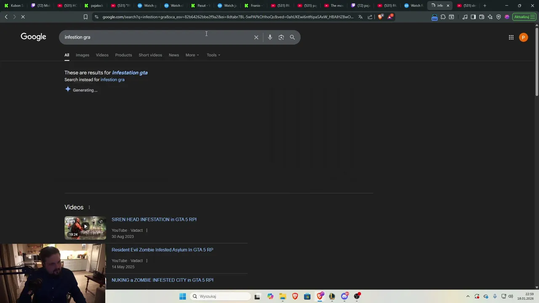The height and width of the screenshot is (303, 539).
Task: Click the Windows taskbar Wyszukaj search box
Action: tap(220, 296)
